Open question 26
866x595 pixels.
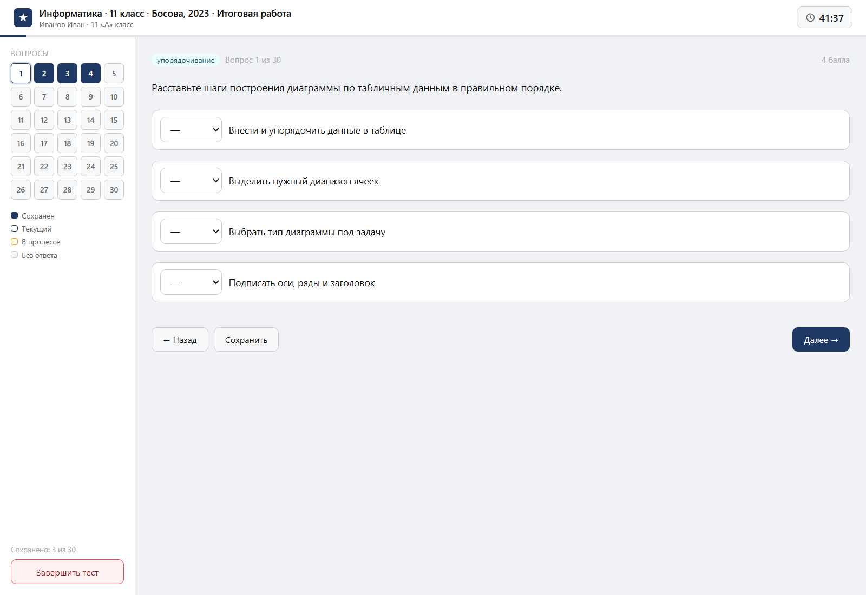click(21, 190)
